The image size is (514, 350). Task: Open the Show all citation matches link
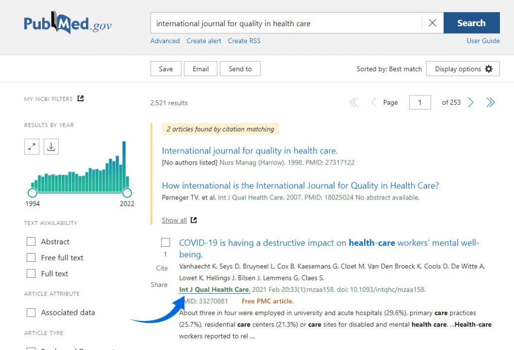[x=174, y=220]
